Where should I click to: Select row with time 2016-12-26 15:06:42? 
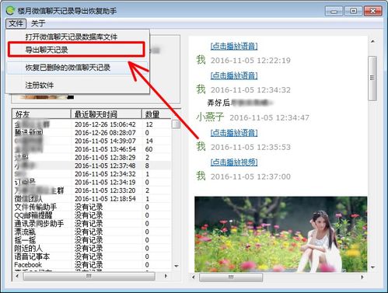[x=92, y=124]
